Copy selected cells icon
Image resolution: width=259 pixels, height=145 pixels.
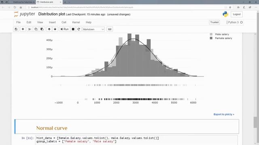point(36,29)
